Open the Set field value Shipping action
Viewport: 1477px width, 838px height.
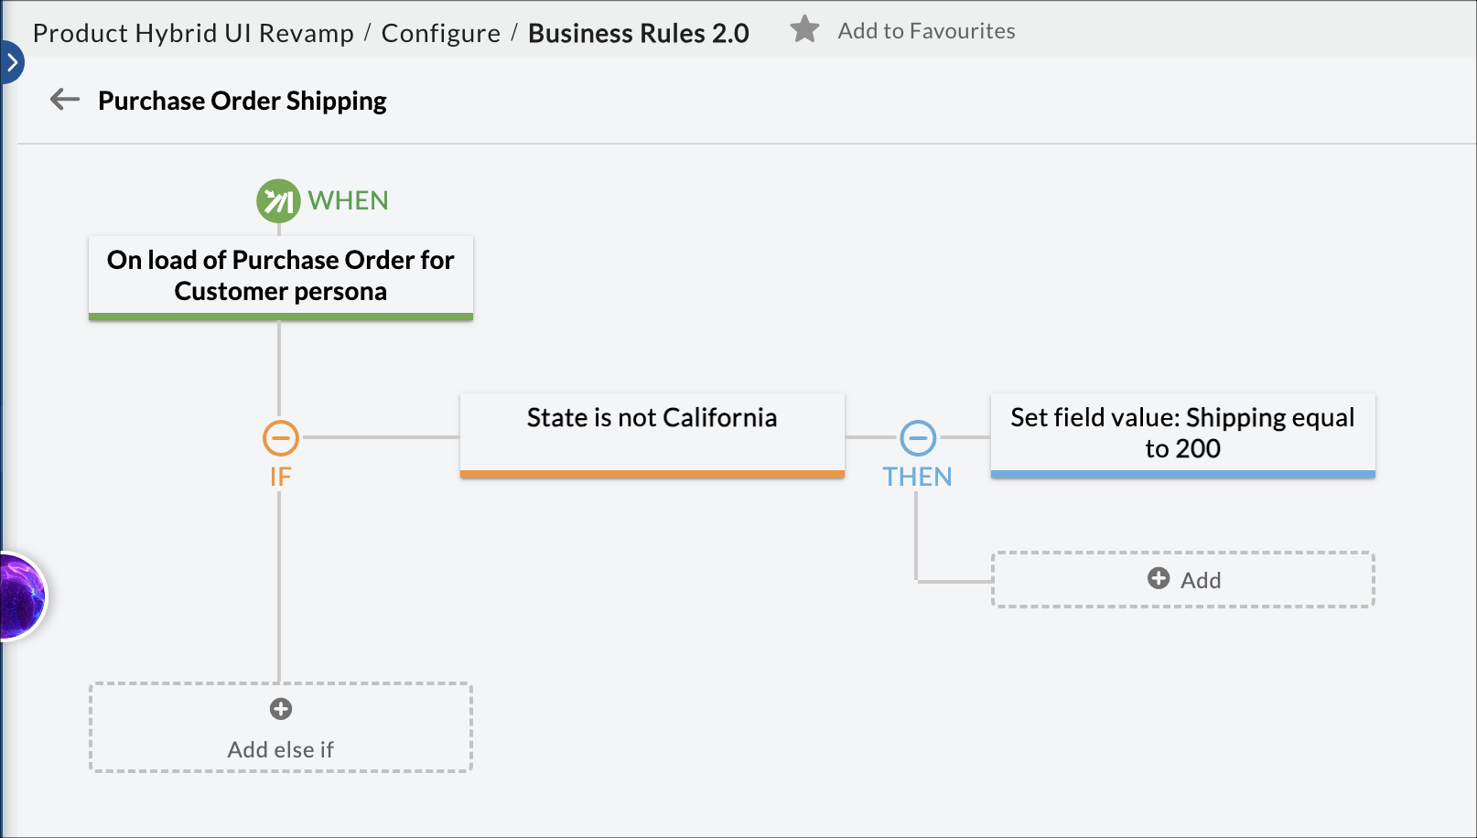[1182, 434]
